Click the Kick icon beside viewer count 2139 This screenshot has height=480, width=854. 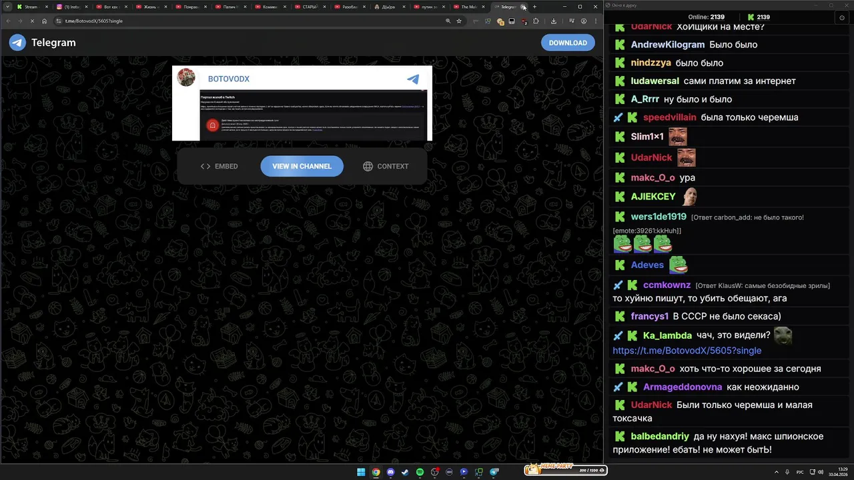(x=751, y=17)
